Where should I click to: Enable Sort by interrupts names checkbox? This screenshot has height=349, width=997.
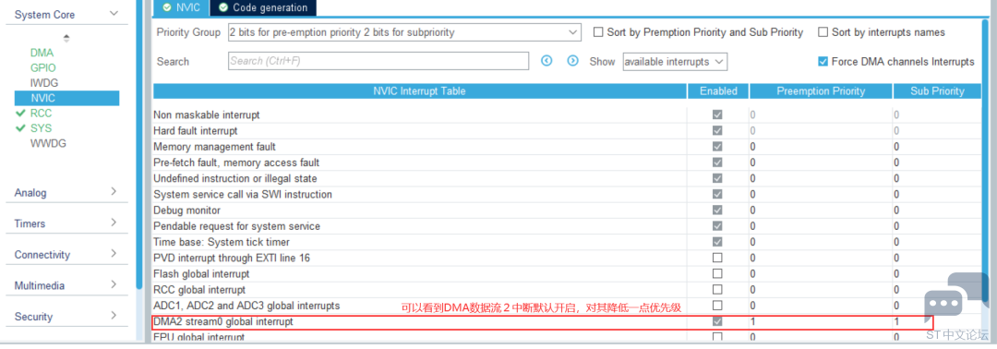point(823,31)
